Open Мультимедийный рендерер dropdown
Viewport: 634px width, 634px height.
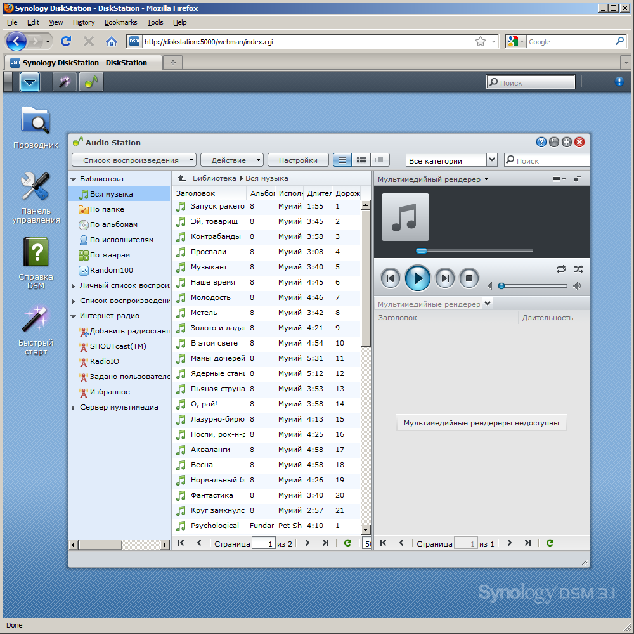[433, 179]
